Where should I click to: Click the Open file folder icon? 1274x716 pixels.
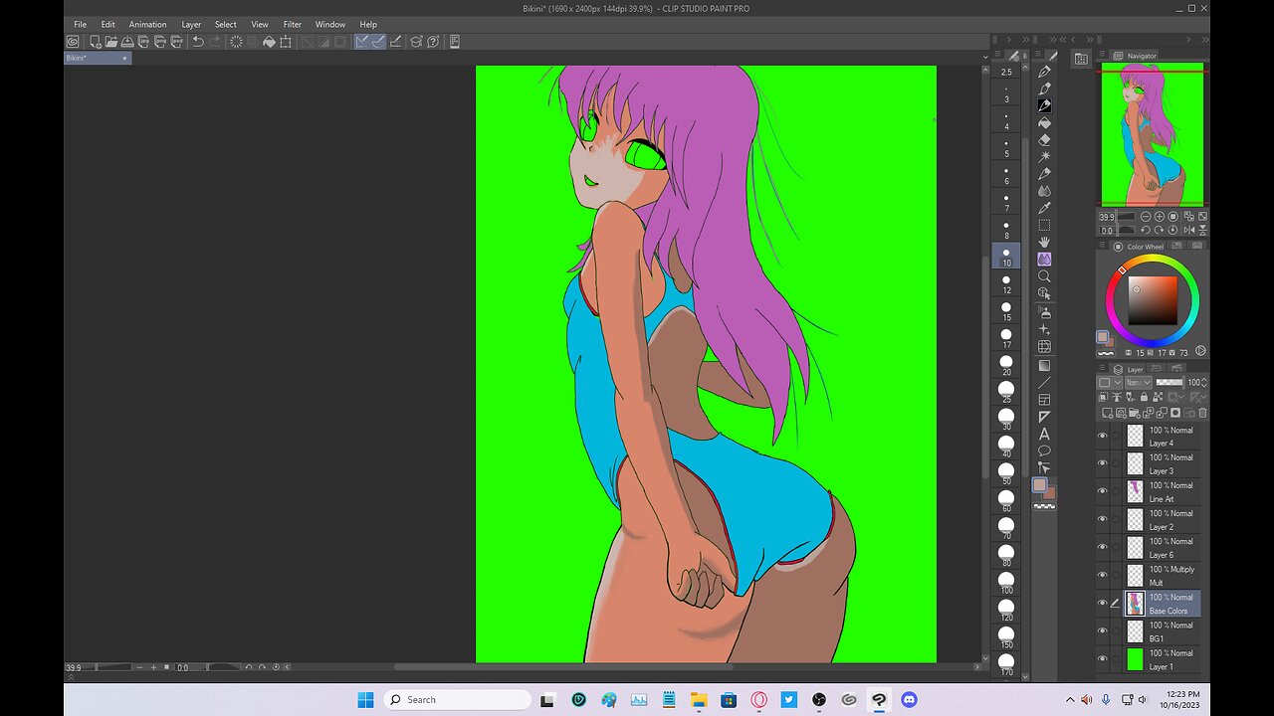[111, 42]
